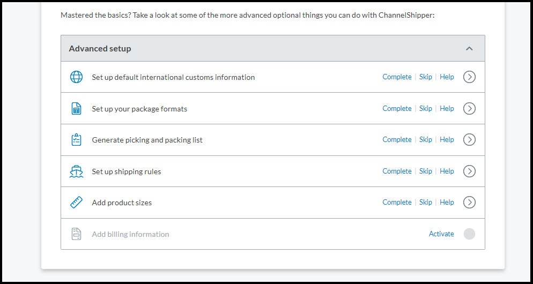Click the ruler icon for product sizes
The height and width of the screenshot is (284, 533).
76,203
